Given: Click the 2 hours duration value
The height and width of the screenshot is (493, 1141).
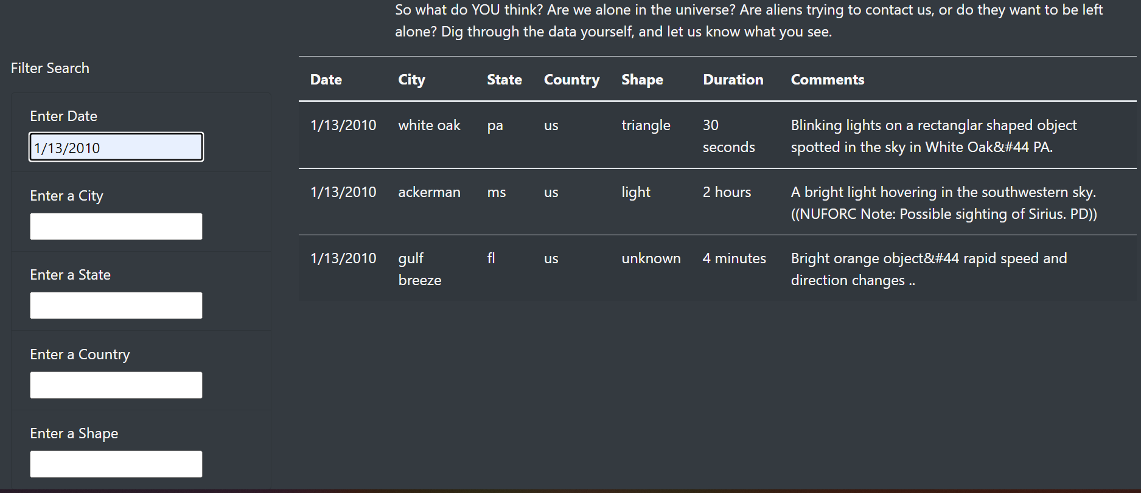Looking at the screenshot, I should [727, 192].
